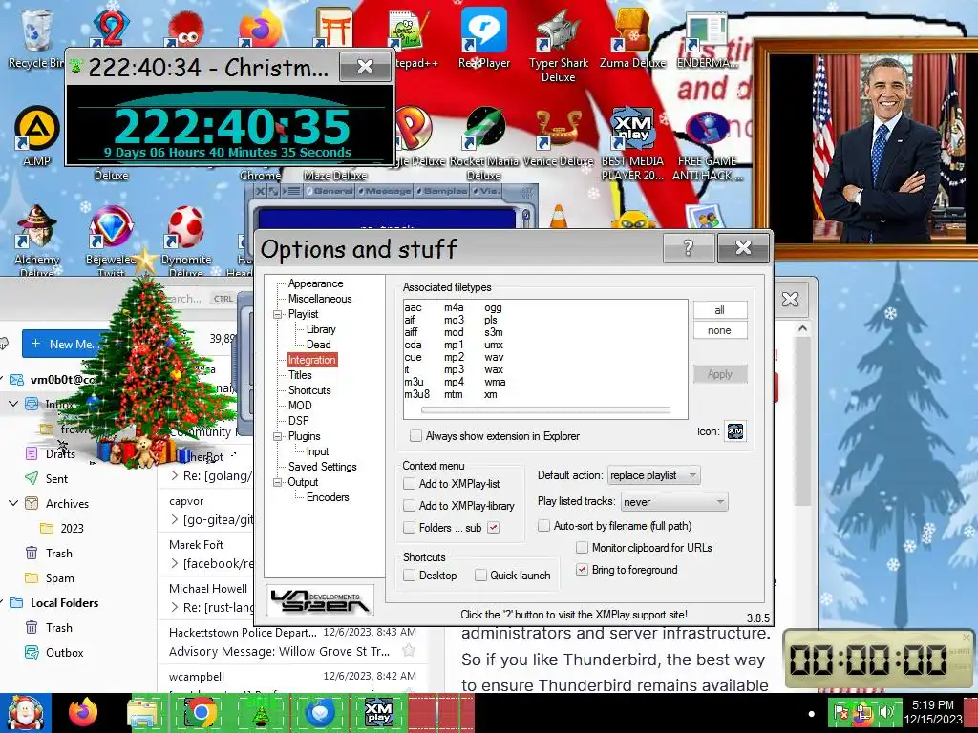Open Firefox from the taskbar
978x733 pixels.
(x=83, y=713)
